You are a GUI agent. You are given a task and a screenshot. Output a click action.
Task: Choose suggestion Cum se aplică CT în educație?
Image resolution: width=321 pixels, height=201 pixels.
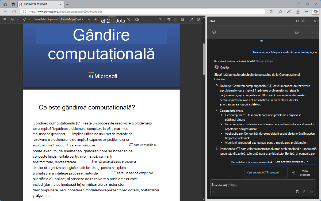pyautogui.click(x=266, y=172)
